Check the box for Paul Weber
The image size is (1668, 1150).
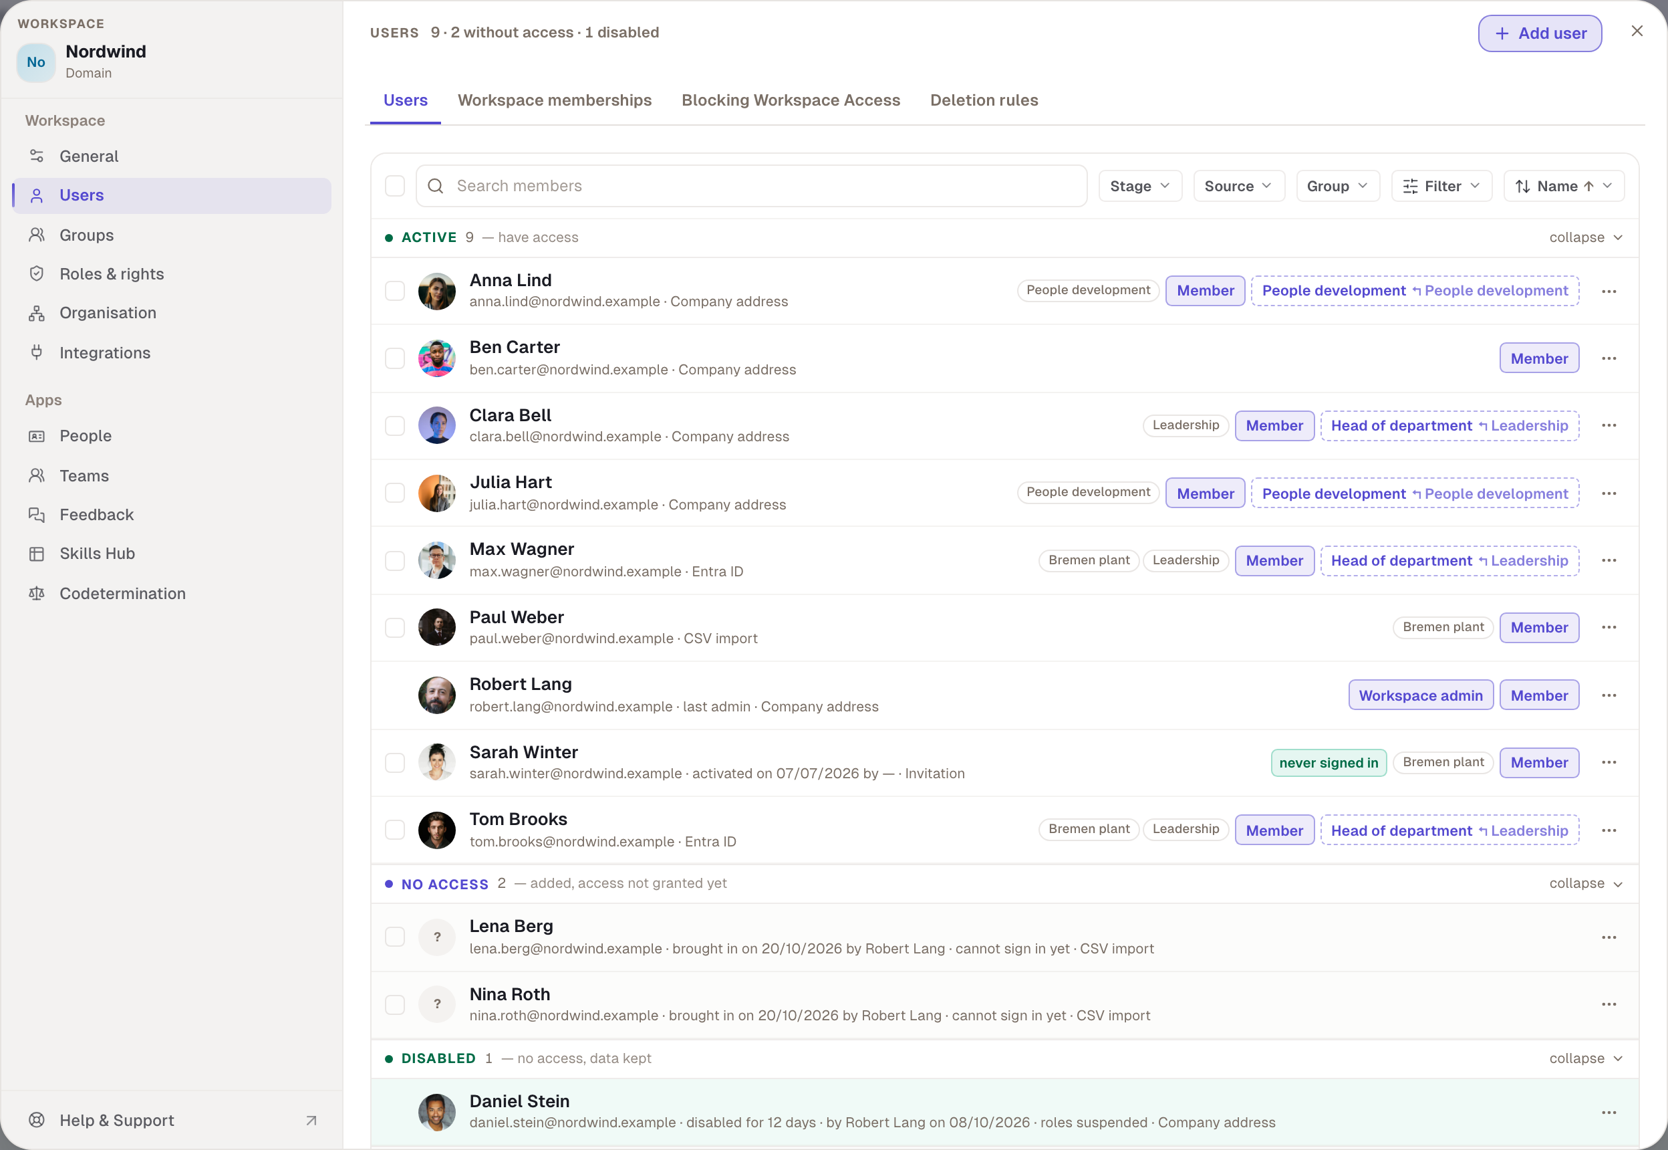click(395, 628)
